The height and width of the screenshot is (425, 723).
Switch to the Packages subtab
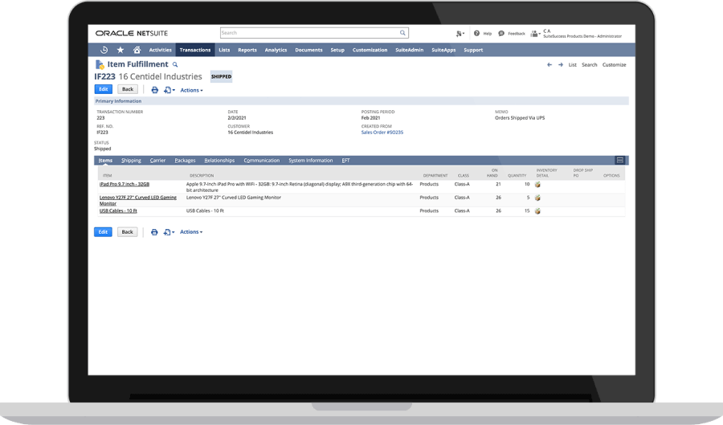[185, 161]
